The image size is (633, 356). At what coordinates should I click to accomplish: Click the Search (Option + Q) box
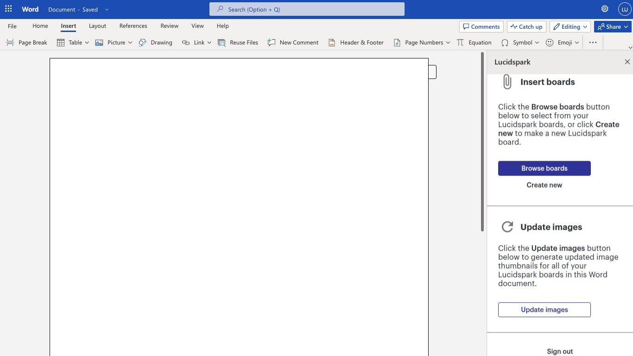307,9
